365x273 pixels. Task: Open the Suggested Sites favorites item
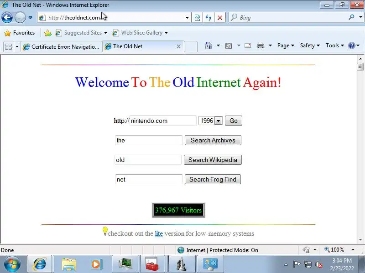pyautogui.click(x=81, y=33)
